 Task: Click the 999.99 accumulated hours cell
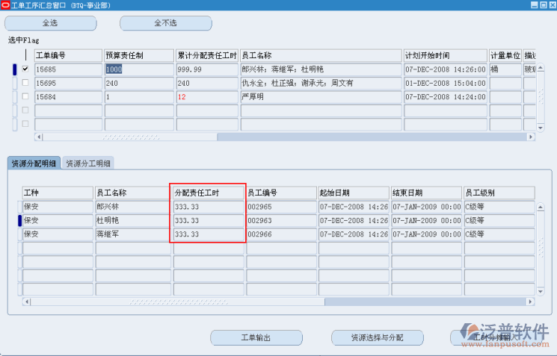(x=207, y=69)
